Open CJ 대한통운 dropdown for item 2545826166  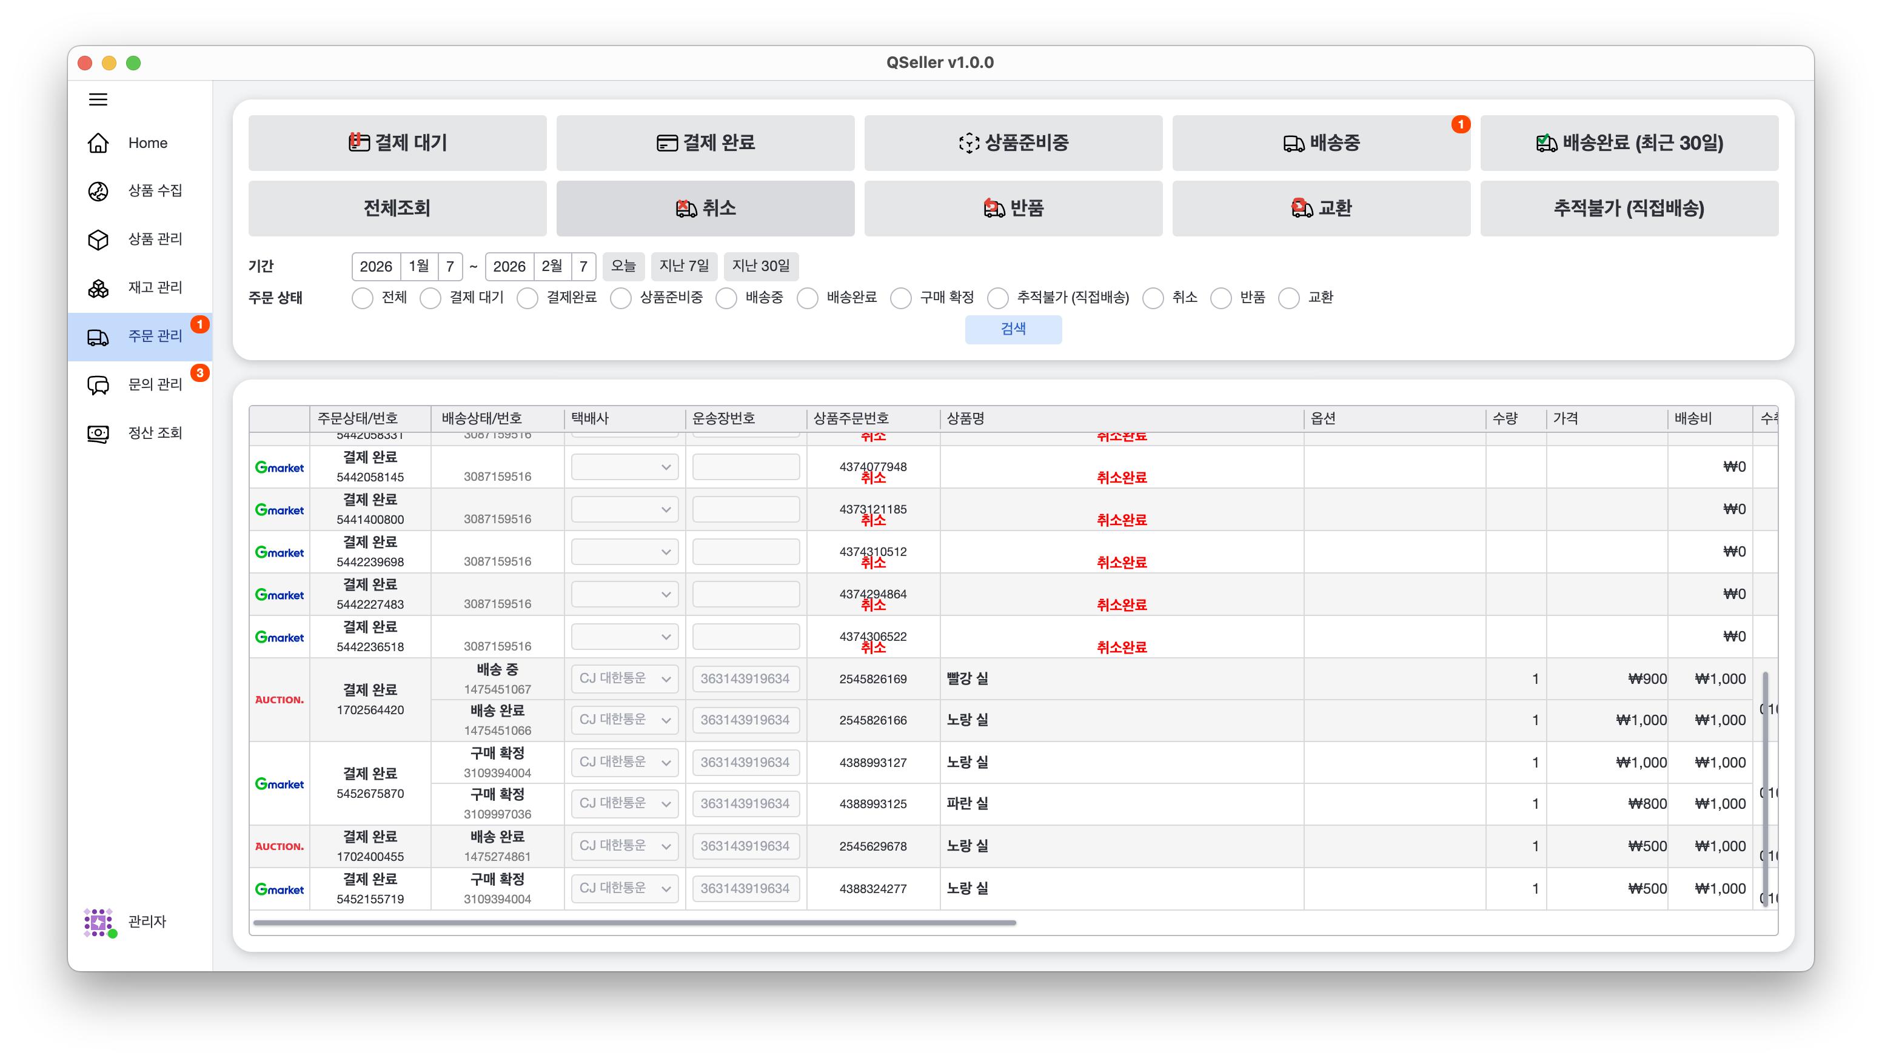(625, 720)
